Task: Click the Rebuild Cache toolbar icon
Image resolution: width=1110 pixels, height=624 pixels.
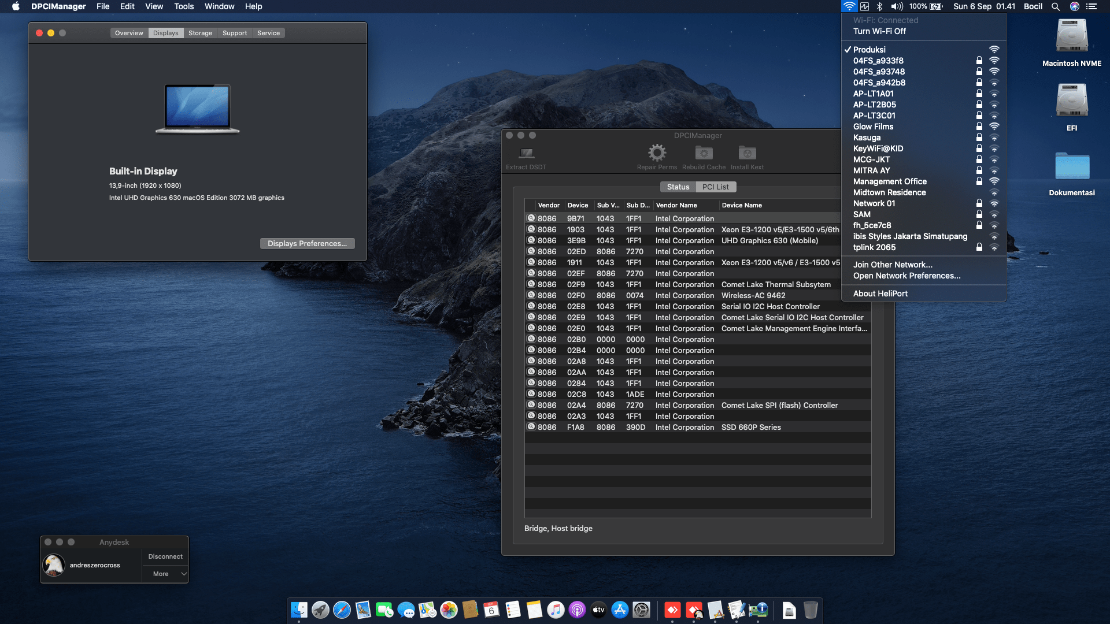Action: (x=704, y=153)
